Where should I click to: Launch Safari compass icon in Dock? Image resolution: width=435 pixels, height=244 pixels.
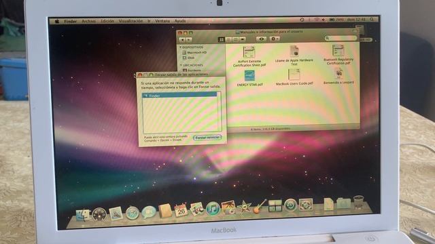click(133, 213)
